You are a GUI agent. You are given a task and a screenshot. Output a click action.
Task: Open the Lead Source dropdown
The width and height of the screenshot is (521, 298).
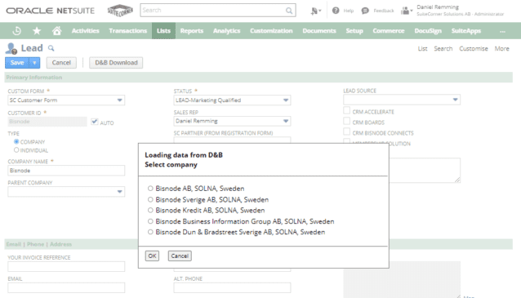(x=455, y=100)
